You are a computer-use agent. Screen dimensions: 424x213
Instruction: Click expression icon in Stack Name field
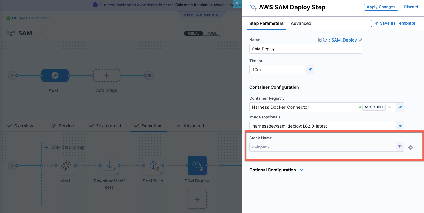coord(400,147)
